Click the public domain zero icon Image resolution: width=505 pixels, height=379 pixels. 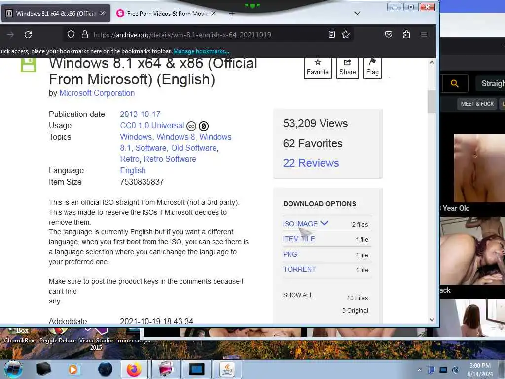pyautogui.click(x=204, y=126)
